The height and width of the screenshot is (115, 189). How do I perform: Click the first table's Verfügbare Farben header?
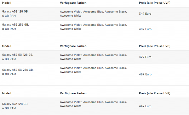[x=73, y=3]
